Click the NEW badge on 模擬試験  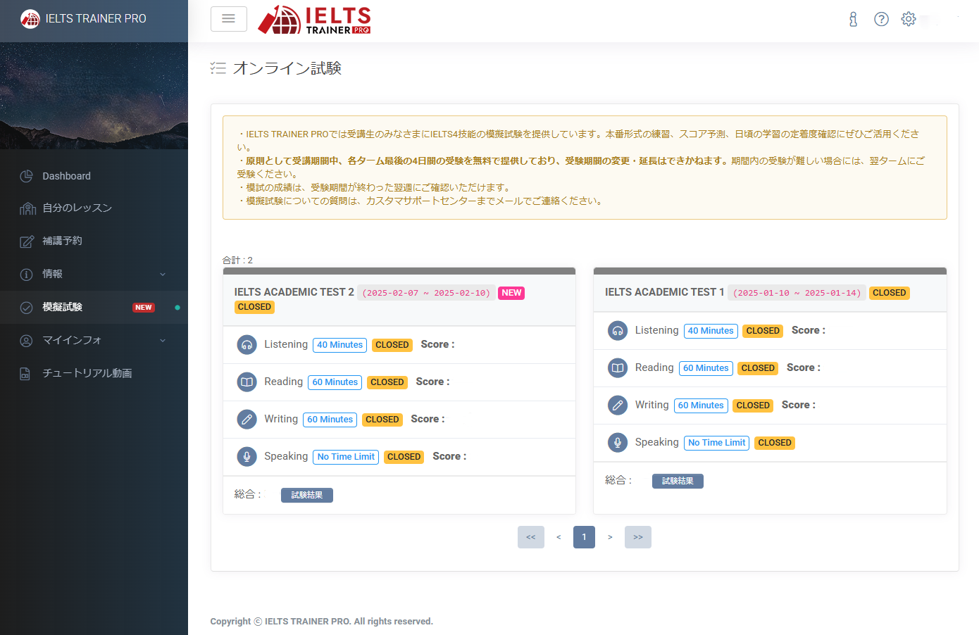pyautogui.click(x=144, y=308)
